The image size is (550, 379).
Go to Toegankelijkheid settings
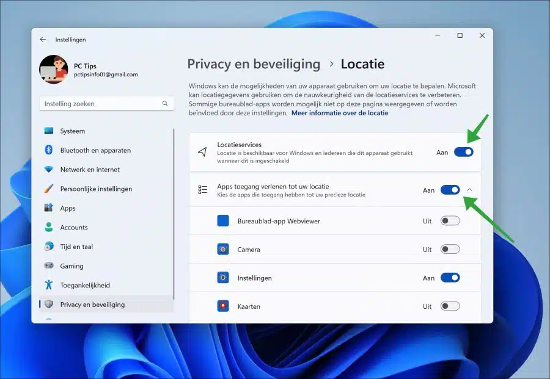pos(106,285)
